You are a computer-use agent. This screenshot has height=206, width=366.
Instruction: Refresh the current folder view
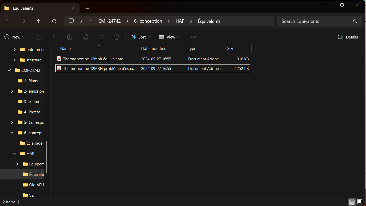tap(54, 21)
